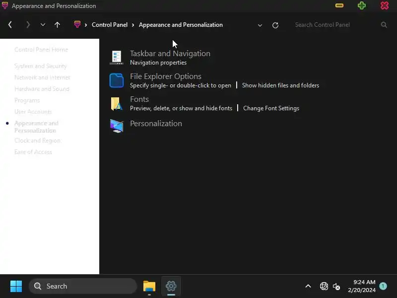397x298 pixels.
Task: Open the Taskbar and Navigation icon
Action: pos(117,58)
